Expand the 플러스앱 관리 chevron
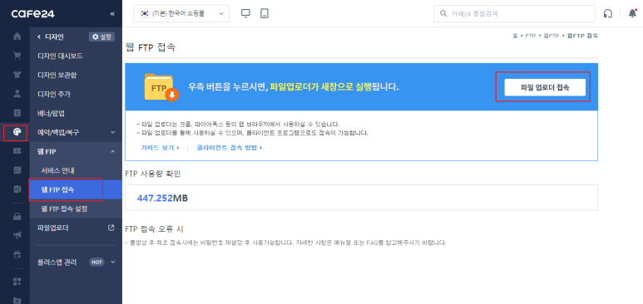 pyautogui.click(x=113, y=262)
